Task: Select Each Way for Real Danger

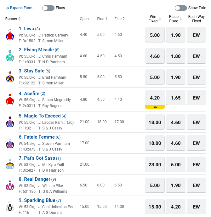Action: point(196,186)
